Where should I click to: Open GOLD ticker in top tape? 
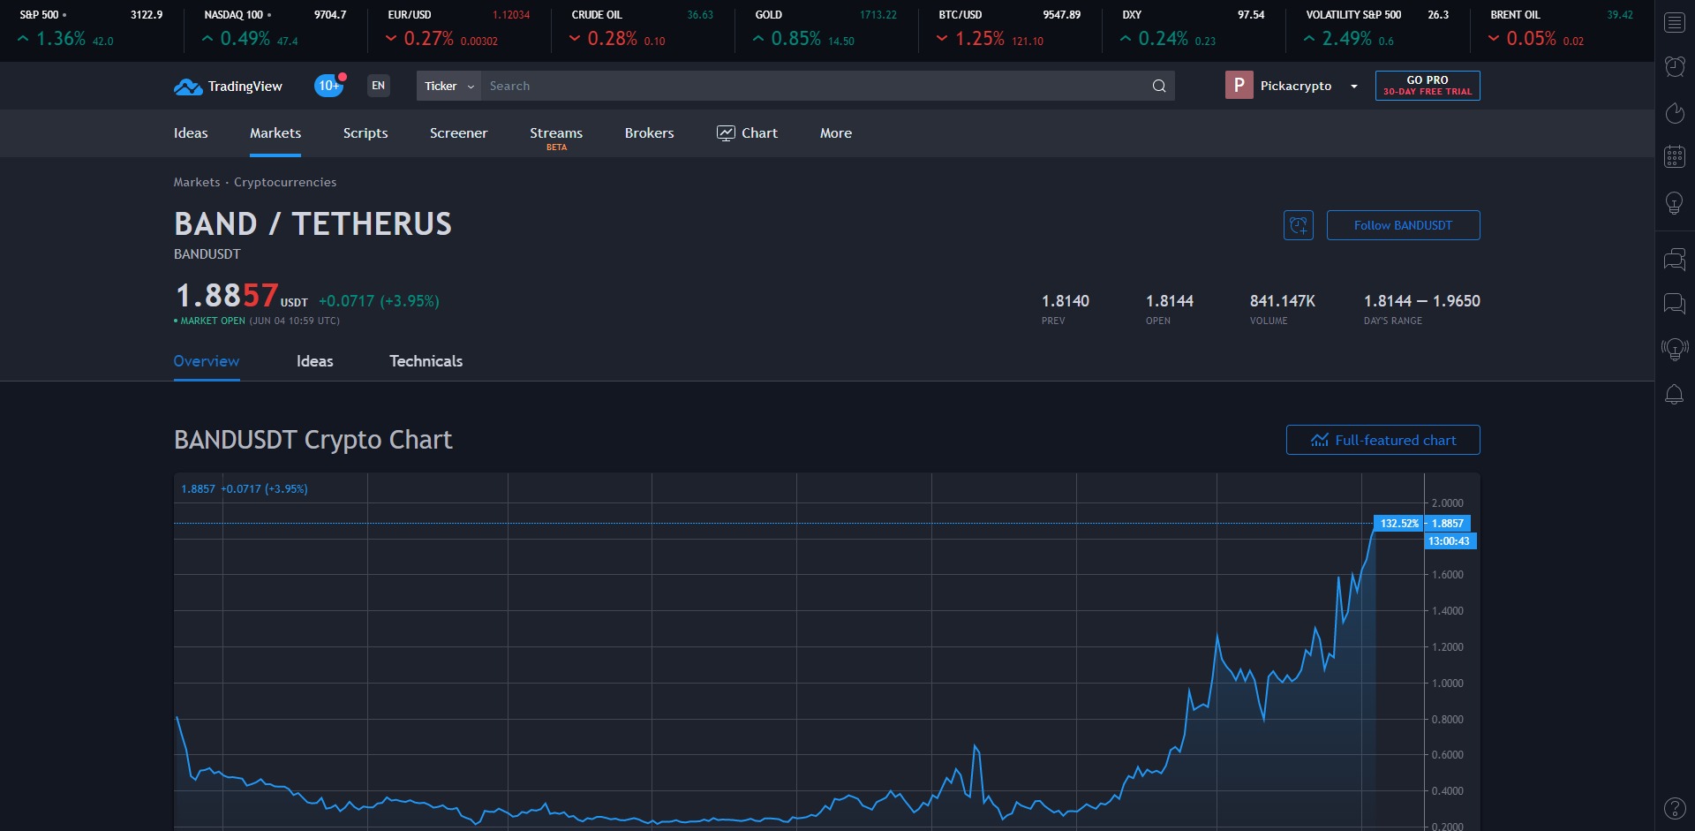(x=825, y=28)
